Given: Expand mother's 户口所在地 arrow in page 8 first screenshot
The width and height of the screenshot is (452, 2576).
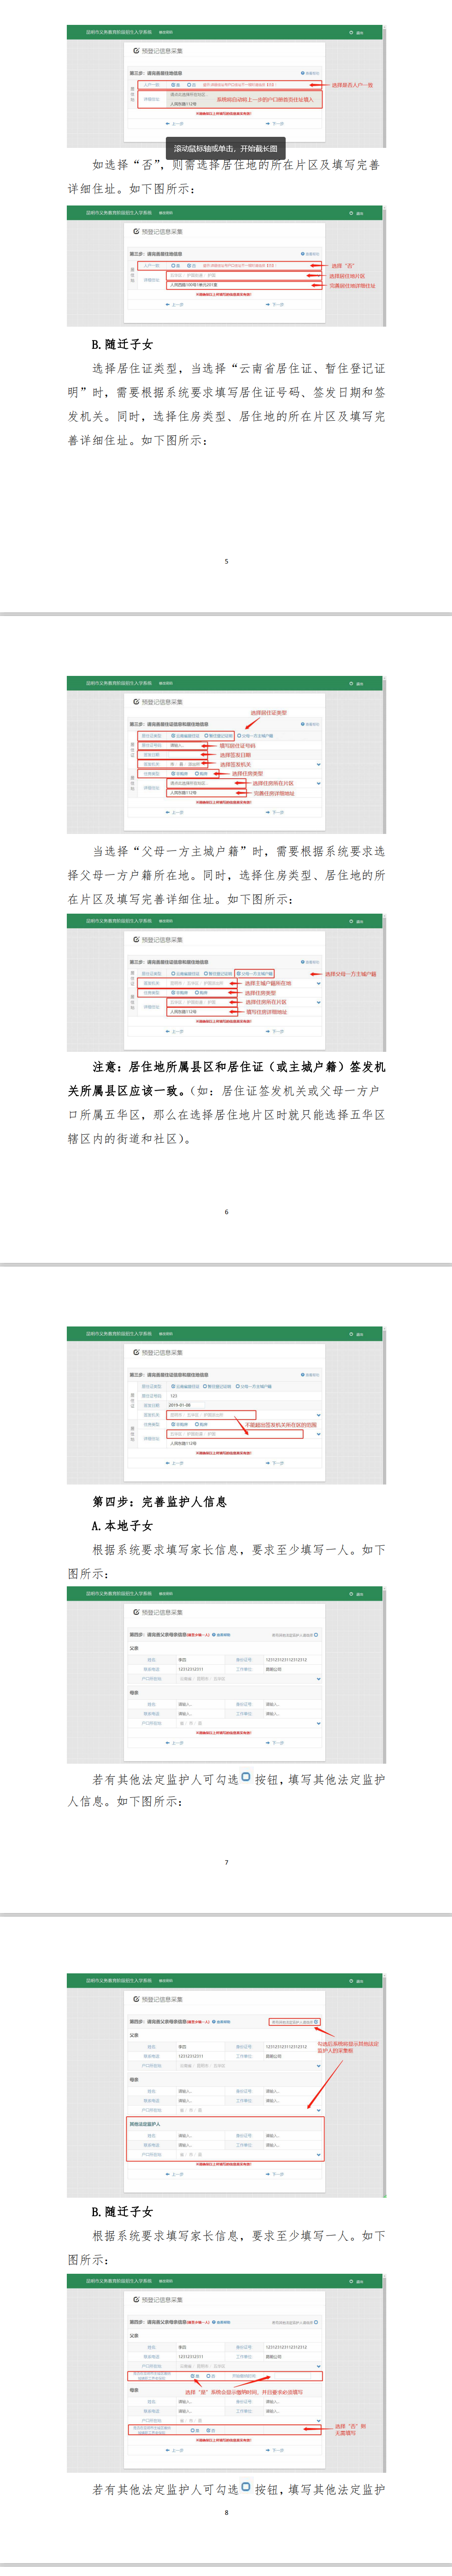Looking at the screenshot, I should (318, 2111).
